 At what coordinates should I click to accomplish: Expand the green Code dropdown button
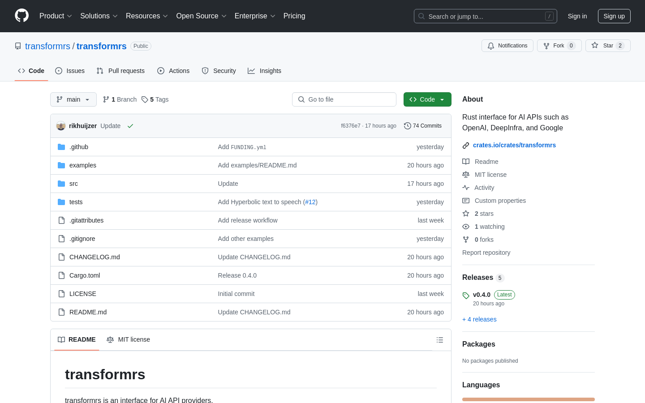(427, 99)
